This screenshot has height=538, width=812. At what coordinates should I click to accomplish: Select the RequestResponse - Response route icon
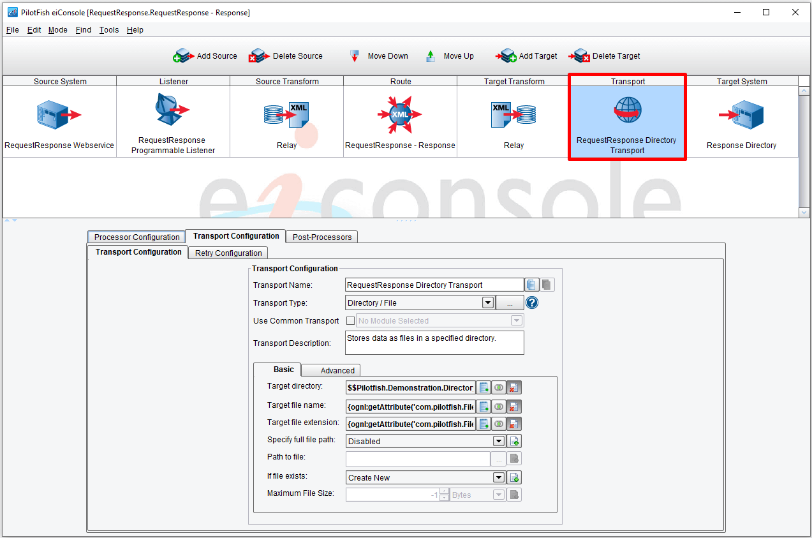pos(400,114)
